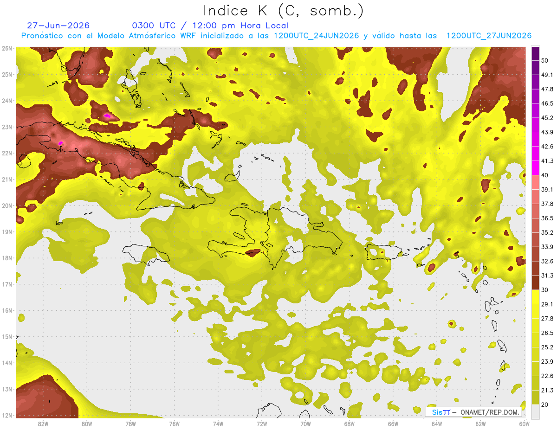Click the 24N latitude label
This screenshot has height=430, width=557.
pyautogui.click(x=6, y=101)
